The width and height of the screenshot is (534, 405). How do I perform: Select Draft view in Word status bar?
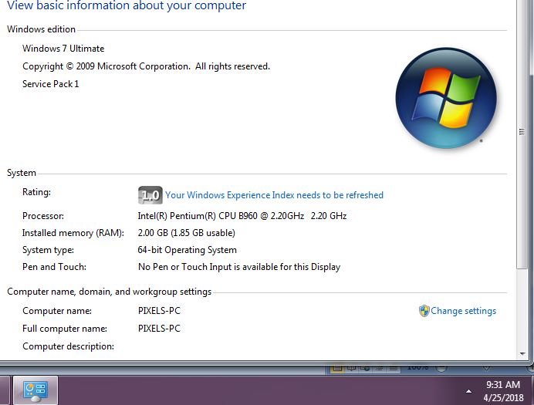393,368
